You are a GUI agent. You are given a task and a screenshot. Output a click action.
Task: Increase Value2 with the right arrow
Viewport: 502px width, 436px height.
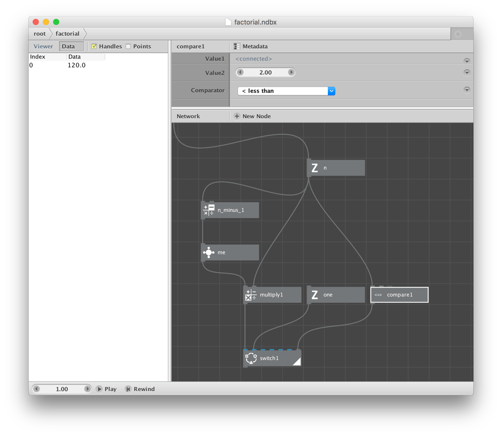[291, 72]
